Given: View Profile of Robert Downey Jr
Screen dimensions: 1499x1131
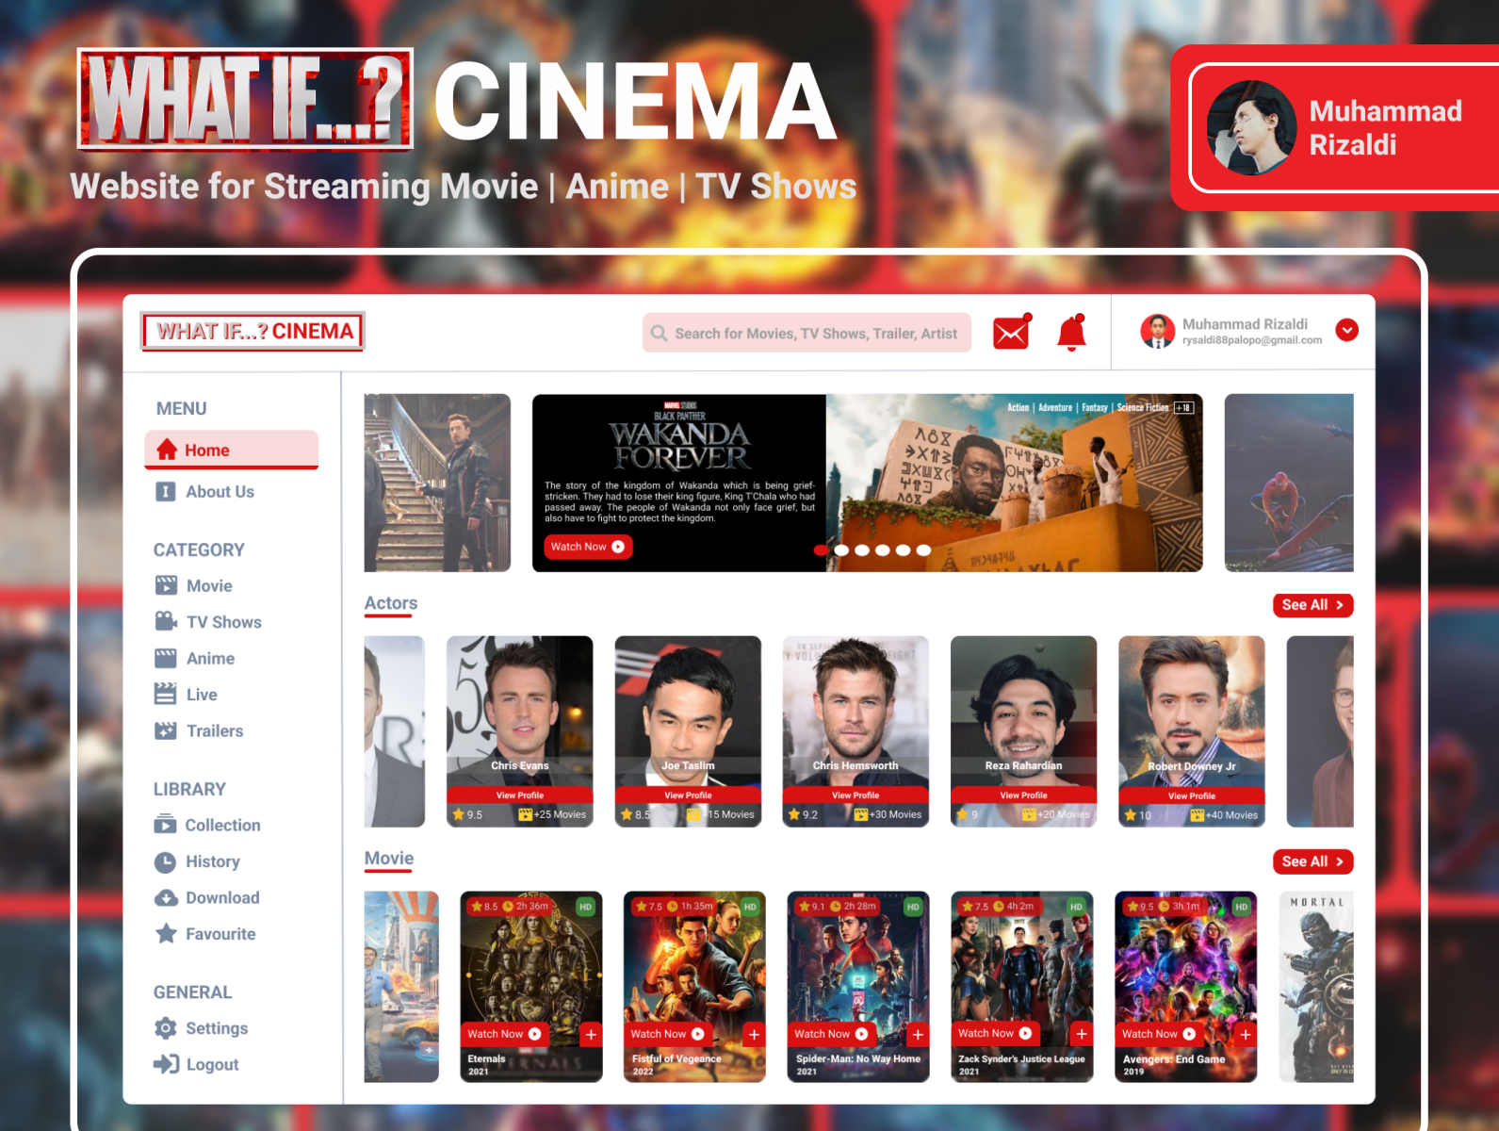Looking at the screenshot, I should [x=1192, y=796].
